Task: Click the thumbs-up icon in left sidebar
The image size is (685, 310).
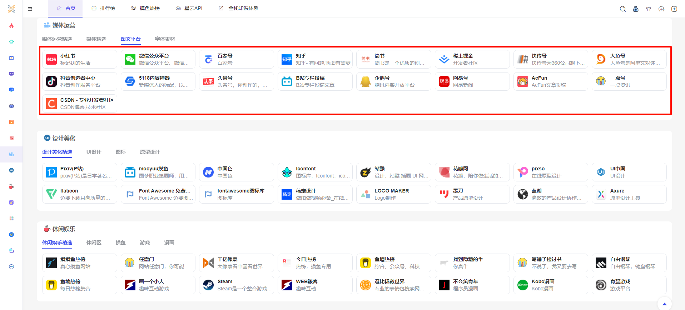Action: click(x=11, y=251)
